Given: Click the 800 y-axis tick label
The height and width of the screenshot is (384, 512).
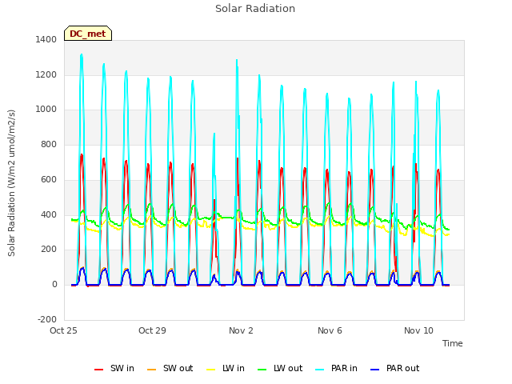Looking at the screenshot, I should (x=49, y=144).
